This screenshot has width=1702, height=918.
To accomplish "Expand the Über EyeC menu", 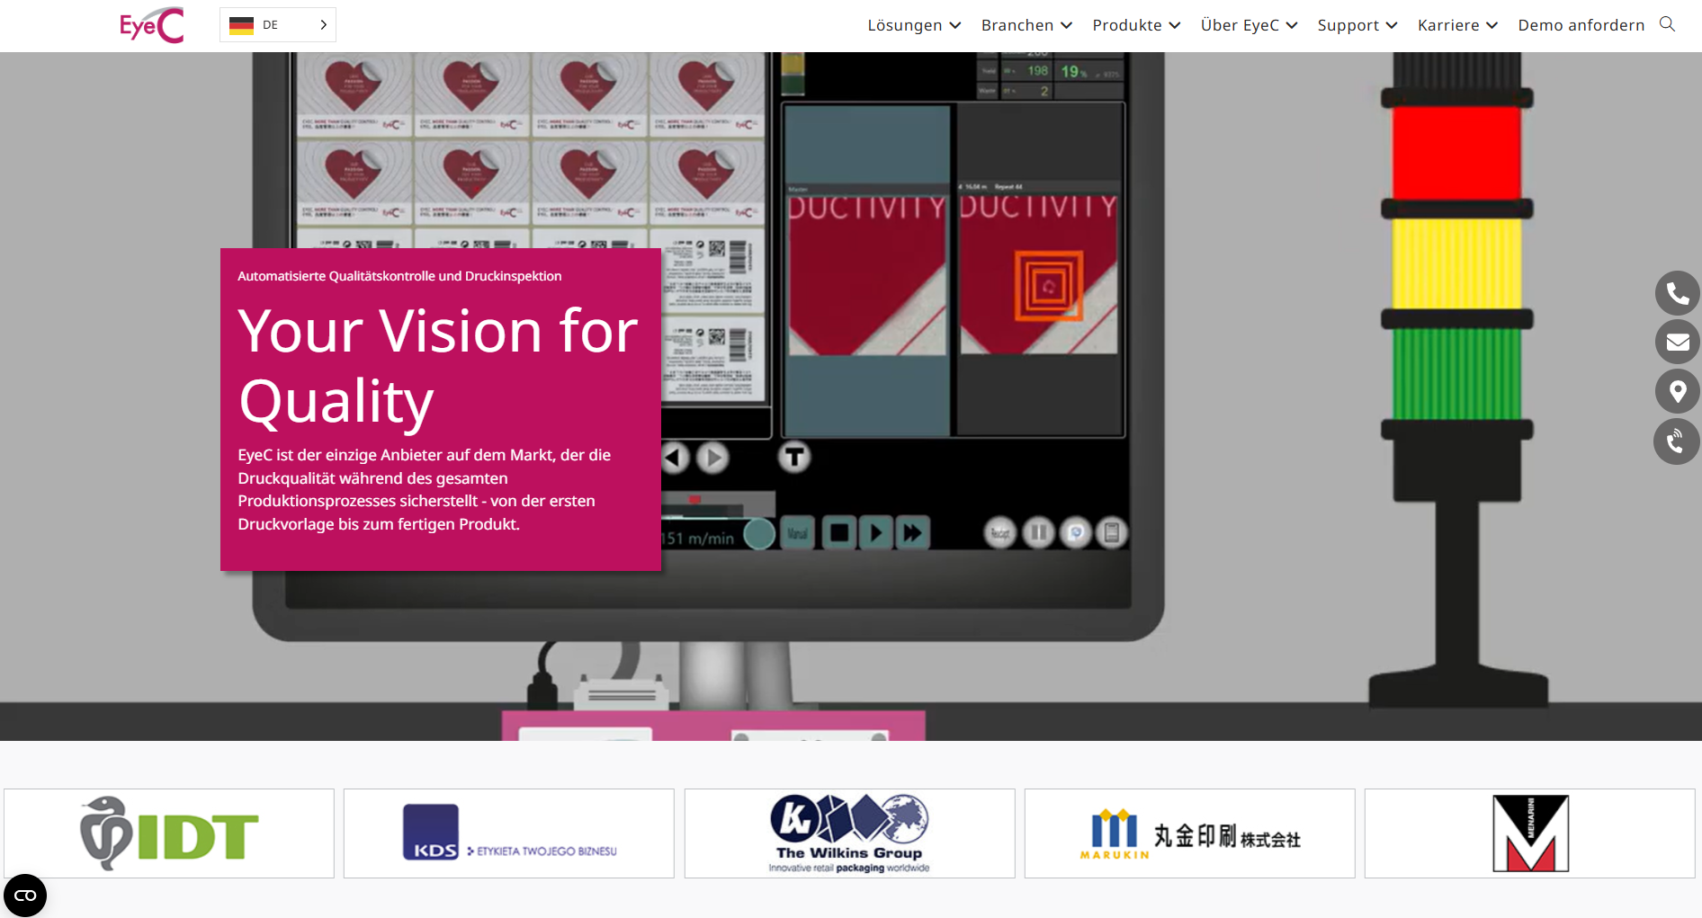I will (x=1249, y=25).
